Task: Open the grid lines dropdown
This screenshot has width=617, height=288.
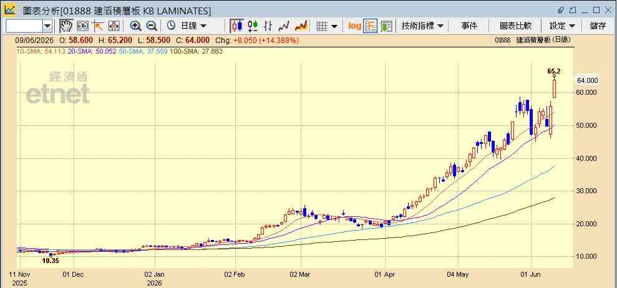Action: click(x=327, y=26)
